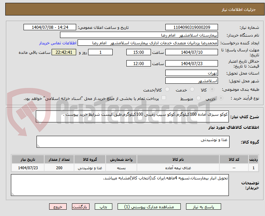This screenshot has height=216, width=265.
Task: Click the city field اسلامشهر
Action: [192, 81]
